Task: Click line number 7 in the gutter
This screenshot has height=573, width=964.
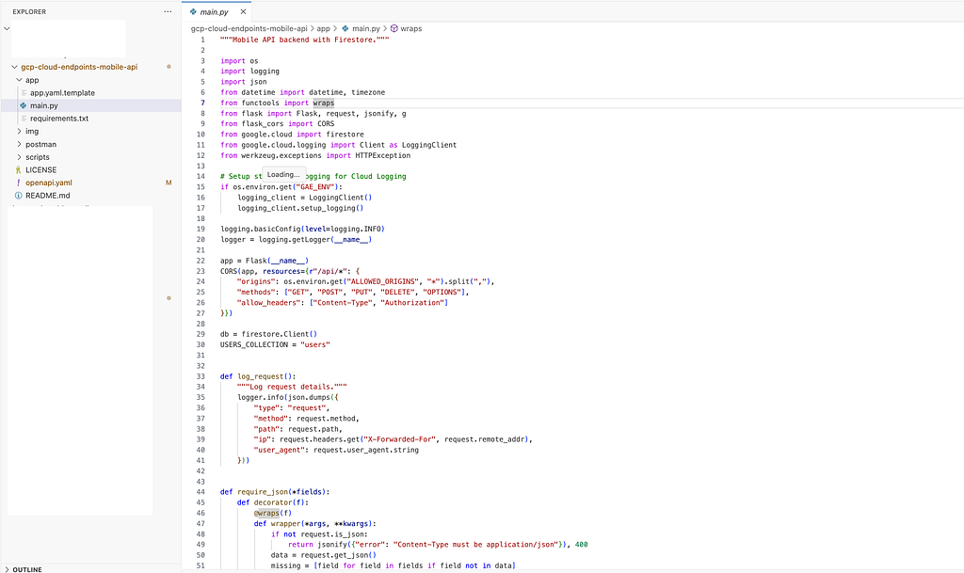Action: [202, 103]
